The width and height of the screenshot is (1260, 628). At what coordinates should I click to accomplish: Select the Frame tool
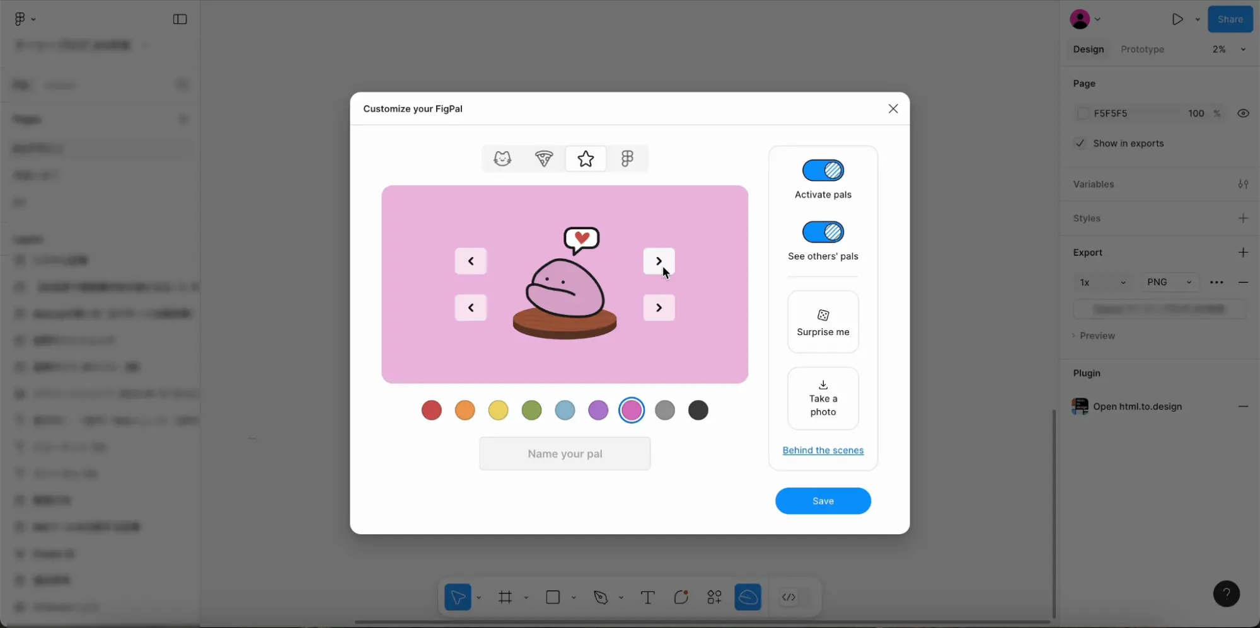(506, 597)
